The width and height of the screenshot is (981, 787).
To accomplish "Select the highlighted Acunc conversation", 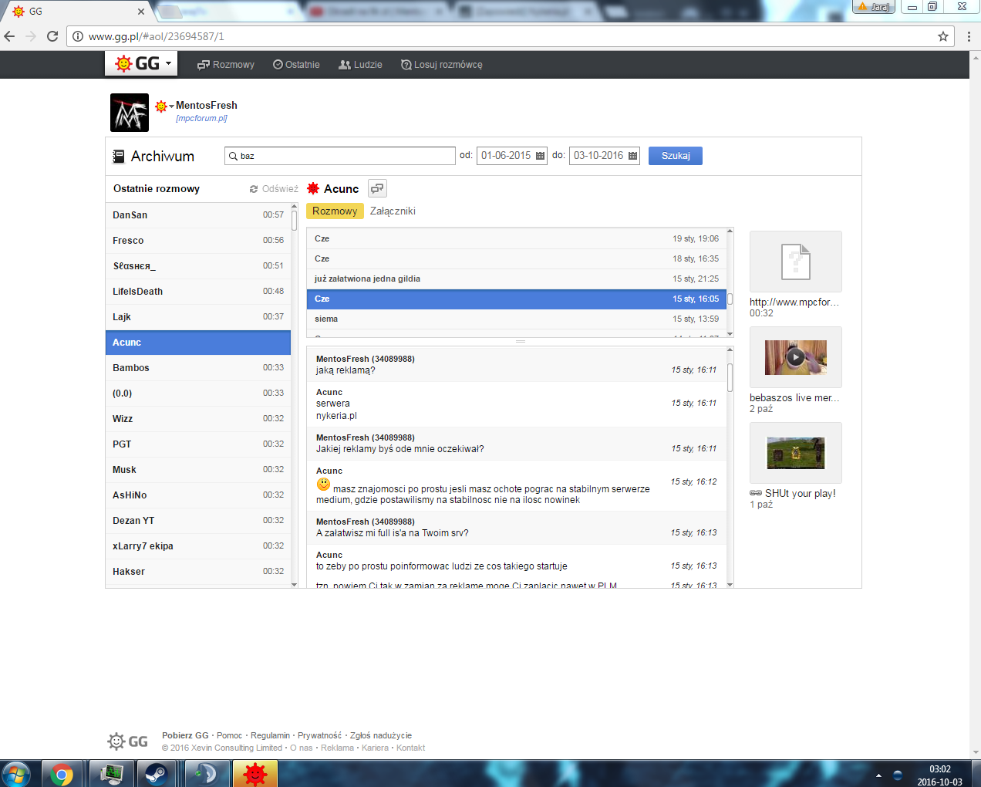I will [198, 343].
